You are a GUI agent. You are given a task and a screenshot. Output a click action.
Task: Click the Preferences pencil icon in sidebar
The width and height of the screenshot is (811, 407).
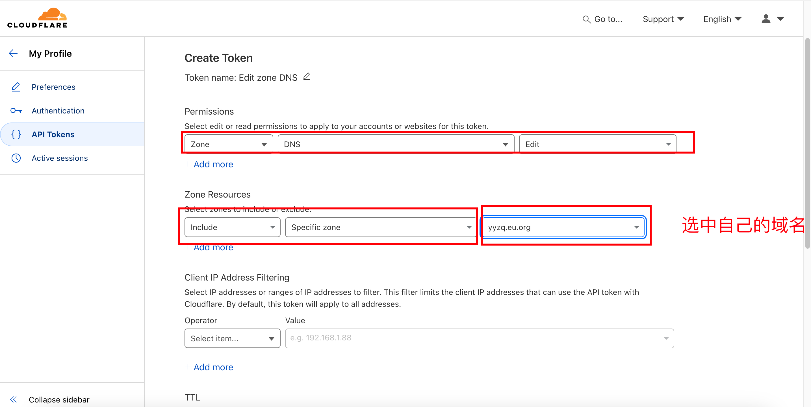pos(16,87)
